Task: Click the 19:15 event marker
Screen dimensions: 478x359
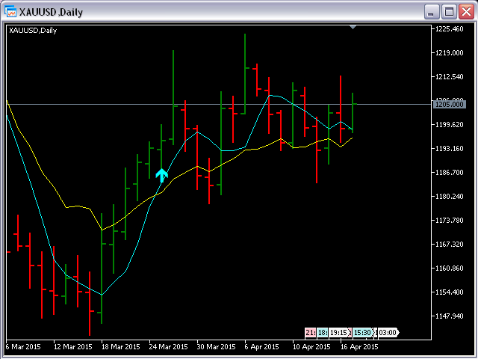Action: pyautogui.click(x=340, y=332)
